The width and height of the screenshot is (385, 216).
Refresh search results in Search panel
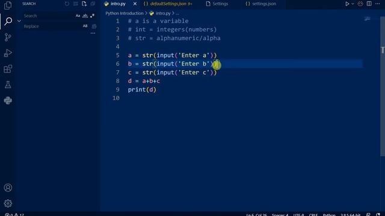click(x=67, y=4)
